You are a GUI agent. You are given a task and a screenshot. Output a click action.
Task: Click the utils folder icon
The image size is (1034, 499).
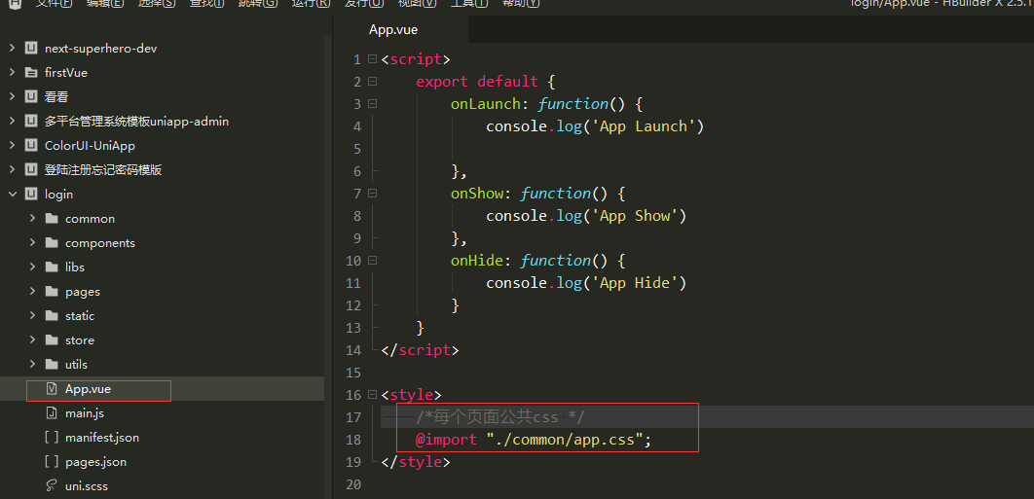52,364
